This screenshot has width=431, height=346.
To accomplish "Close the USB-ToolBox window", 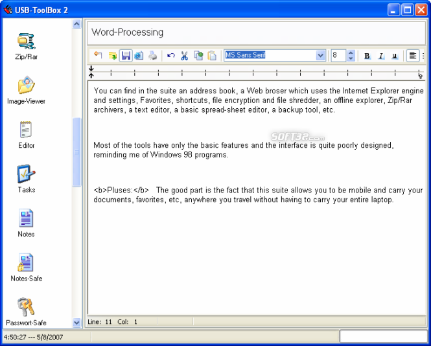I will pos(421,10).
